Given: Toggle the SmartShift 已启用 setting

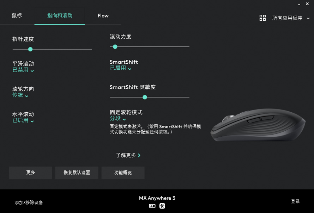Looking at the screenshot, I should click(x=121, y=68).
